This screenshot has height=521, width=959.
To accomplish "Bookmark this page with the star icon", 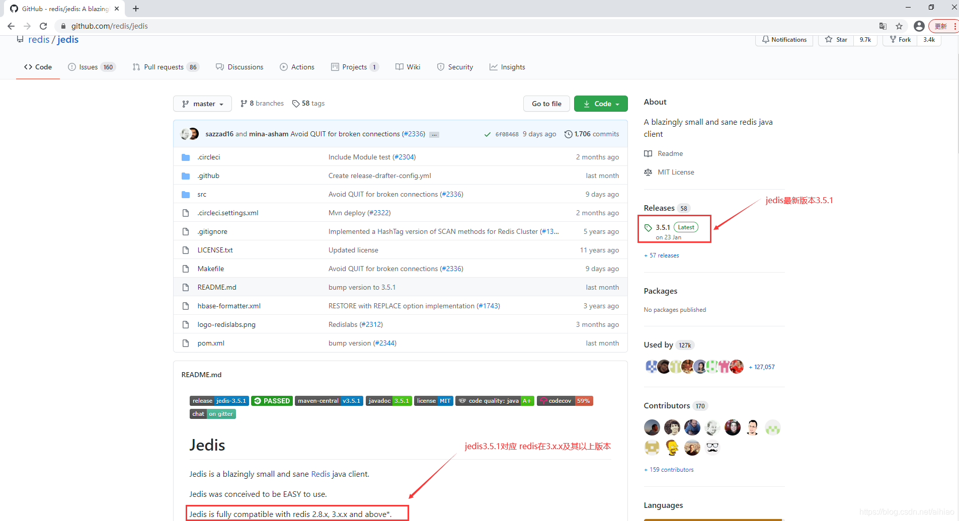I will tap(899, 26).
